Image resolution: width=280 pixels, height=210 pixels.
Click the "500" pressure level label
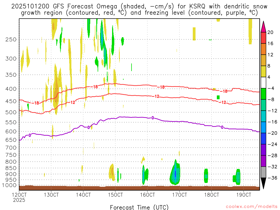[x=11, y=112]
